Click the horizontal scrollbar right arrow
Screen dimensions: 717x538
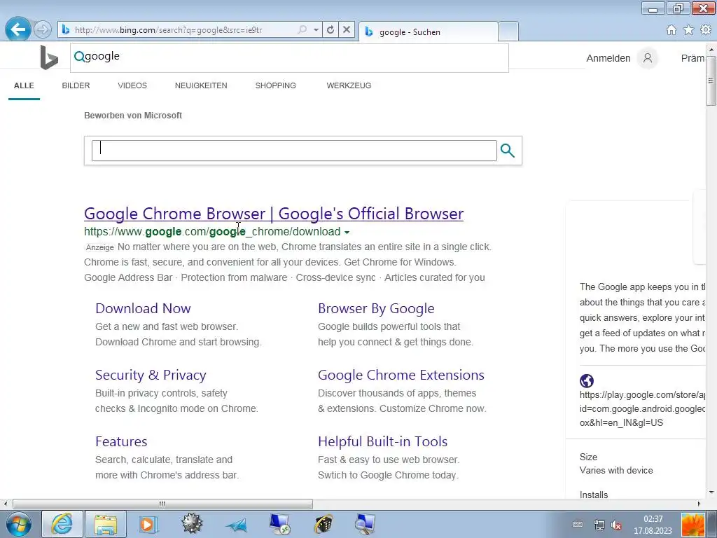[699, 504]
